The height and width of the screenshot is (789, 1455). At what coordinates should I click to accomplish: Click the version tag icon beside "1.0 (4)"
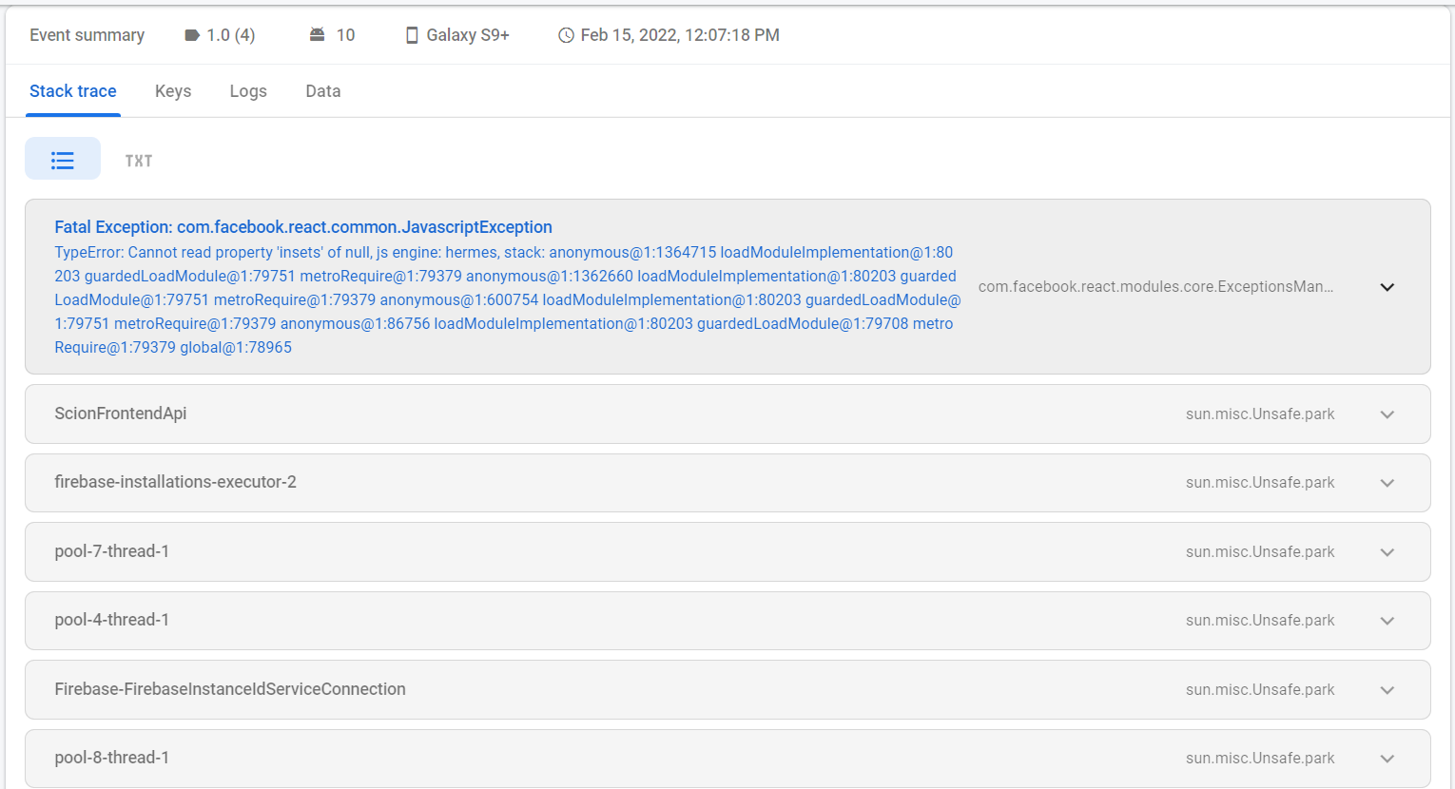pyautogui.click(x=190, y=34)
